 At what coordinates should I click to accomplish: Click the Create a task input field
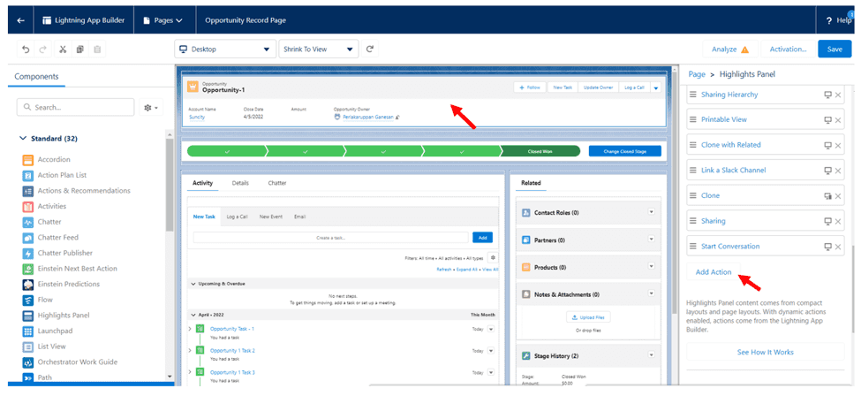point(331,238)
